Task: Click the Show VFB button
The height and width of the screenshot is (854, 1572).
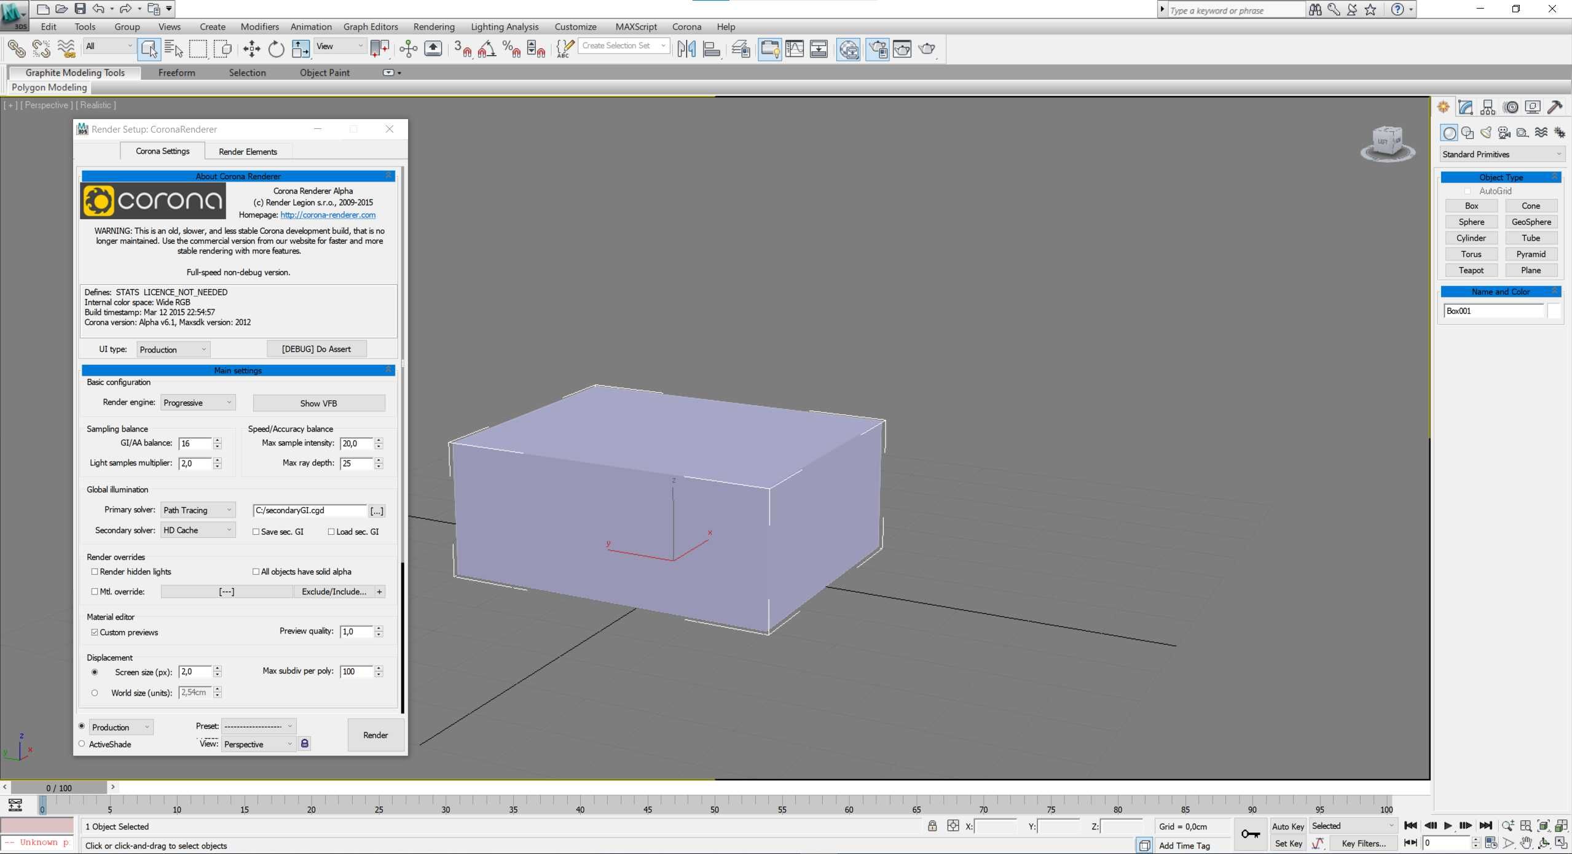Action: click(x=319, y=403)
